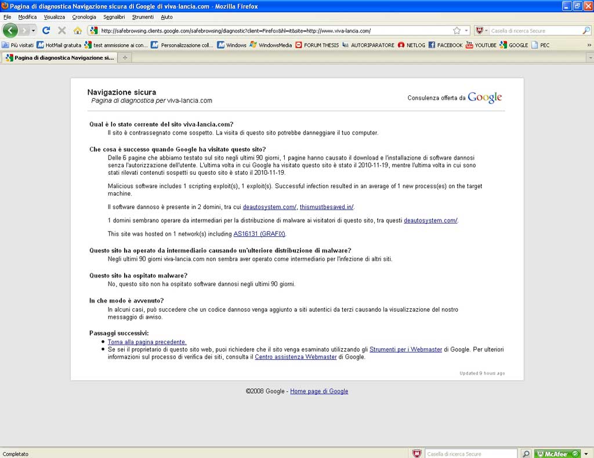This screenshot has height=458, width=594.
Task: Click the status bar Casella di ricerca Secure field
Action: click(471, 453)
